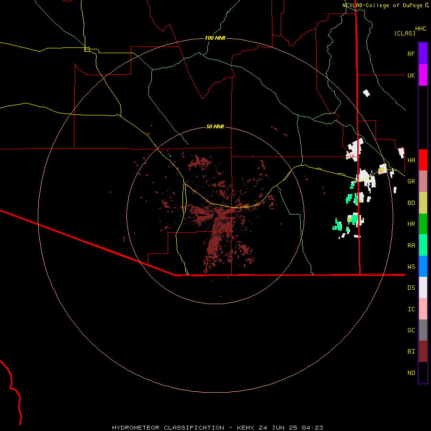Click the 'HA' legend label
The height and width of the screenshot is (431, 431).
411,160
